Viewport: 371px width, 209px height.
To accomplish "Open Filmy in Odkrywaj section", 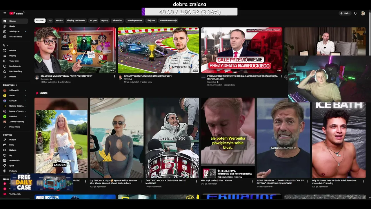I will coord(14,145).
